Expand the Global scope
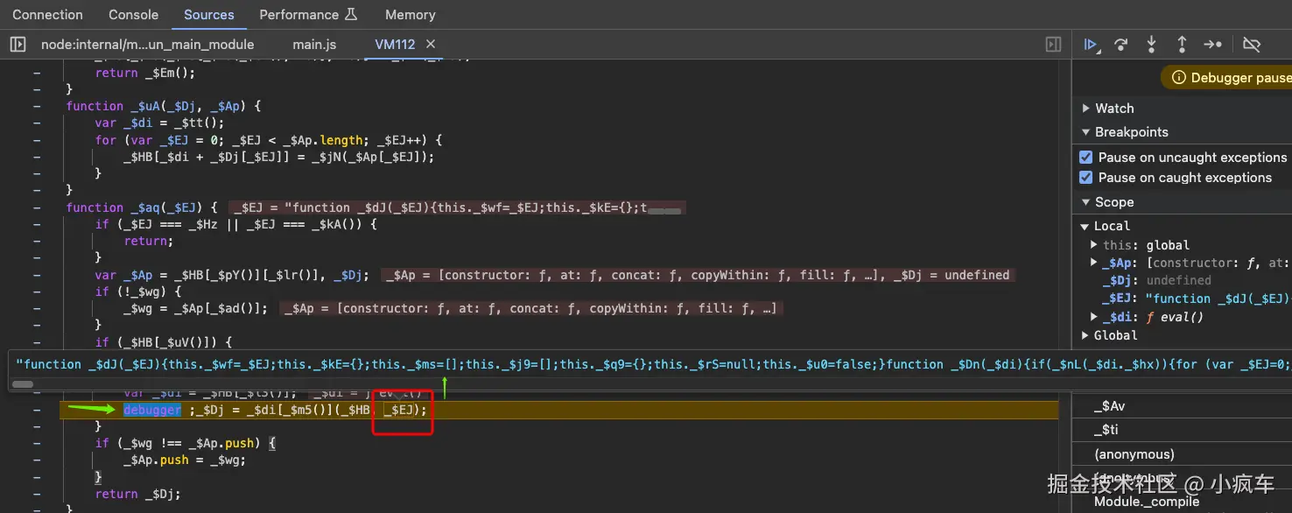Viewport: 1292px width, 513px height. tap(1086, 335)
